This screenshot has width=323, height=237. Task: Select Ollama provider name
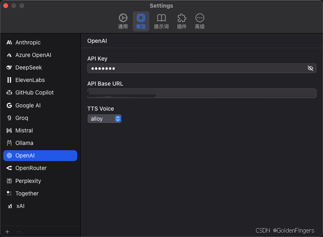coord(24,143)
